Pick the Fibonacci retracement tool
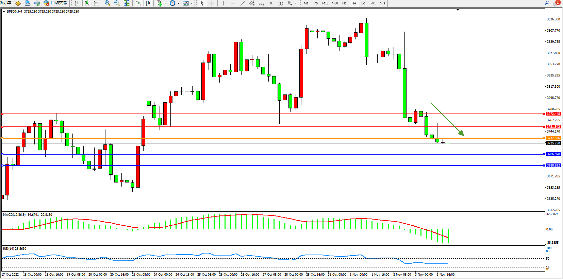563x279 pixels. tap(261, 3)
